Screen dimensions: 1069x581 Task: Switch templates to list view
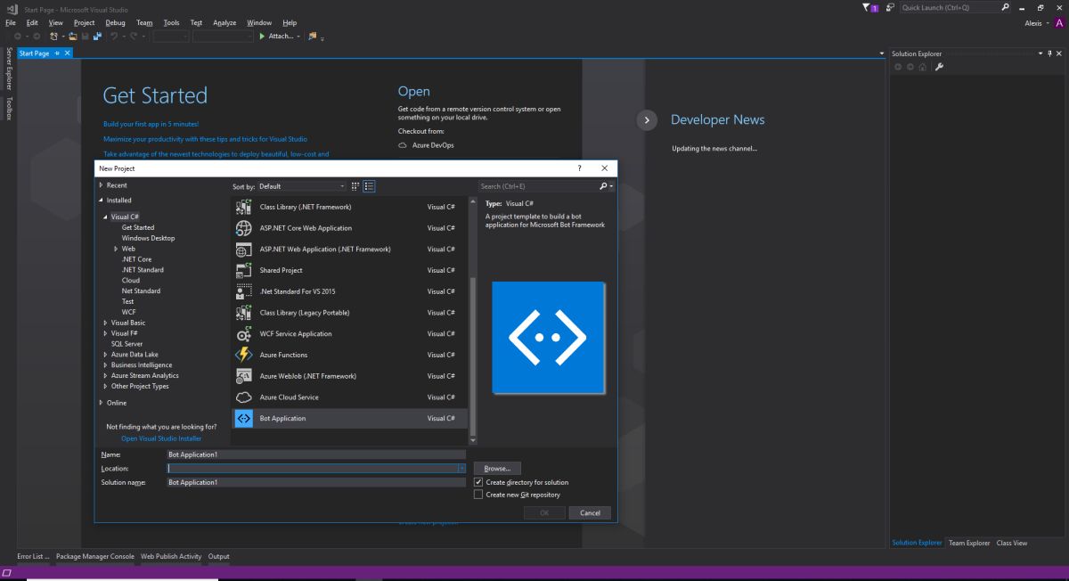point(369,186)
